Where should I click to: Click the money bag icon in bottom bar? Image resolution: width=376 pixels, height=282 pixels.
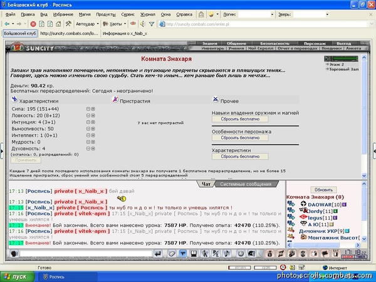pyautogui.click(x=269, y=253)
